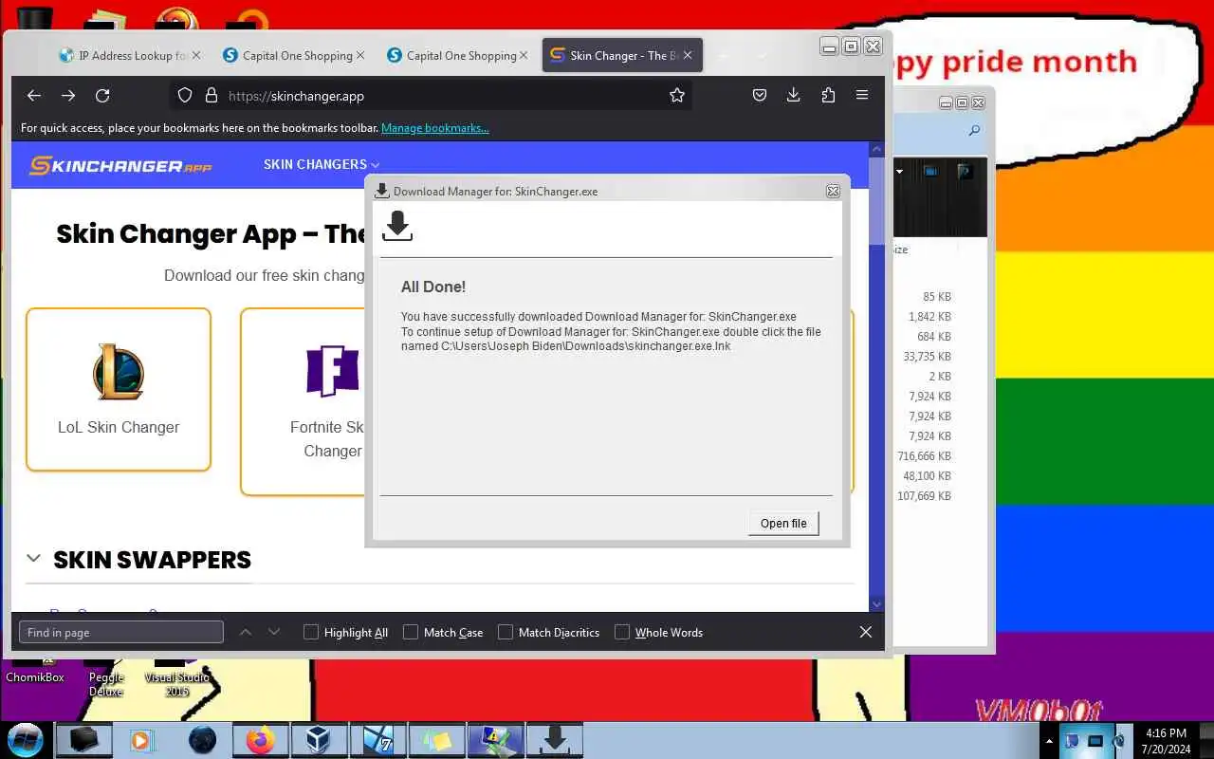Click the page scrollbar up arrow
The image size is (1214, 759).
point(876,149)
